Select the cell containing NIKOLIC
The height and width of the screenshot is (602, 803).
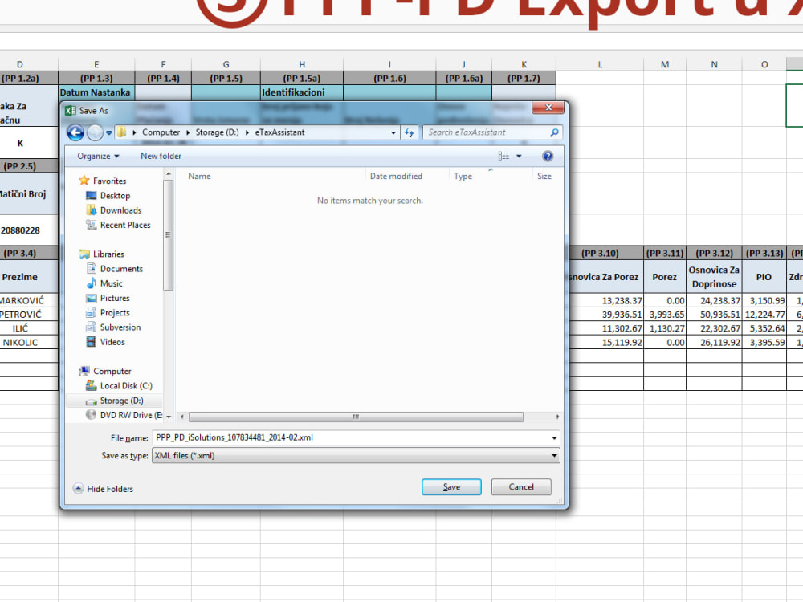(x=29, y=343)
